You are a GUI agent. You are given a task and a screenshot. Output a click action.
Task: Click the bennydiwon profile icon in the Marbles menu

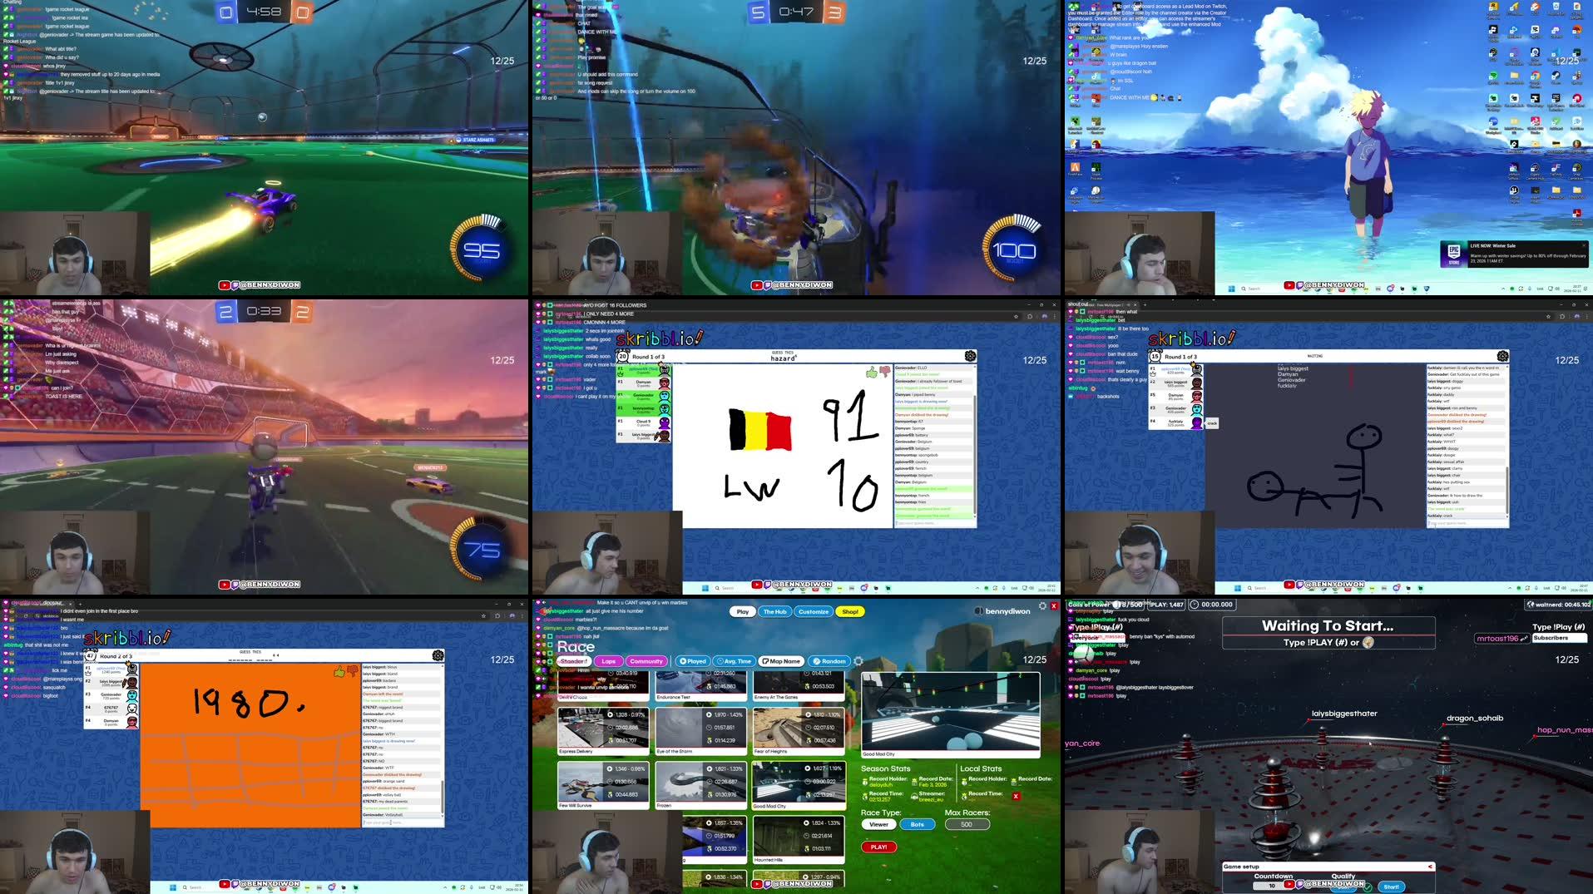click(x=980, y=611)
